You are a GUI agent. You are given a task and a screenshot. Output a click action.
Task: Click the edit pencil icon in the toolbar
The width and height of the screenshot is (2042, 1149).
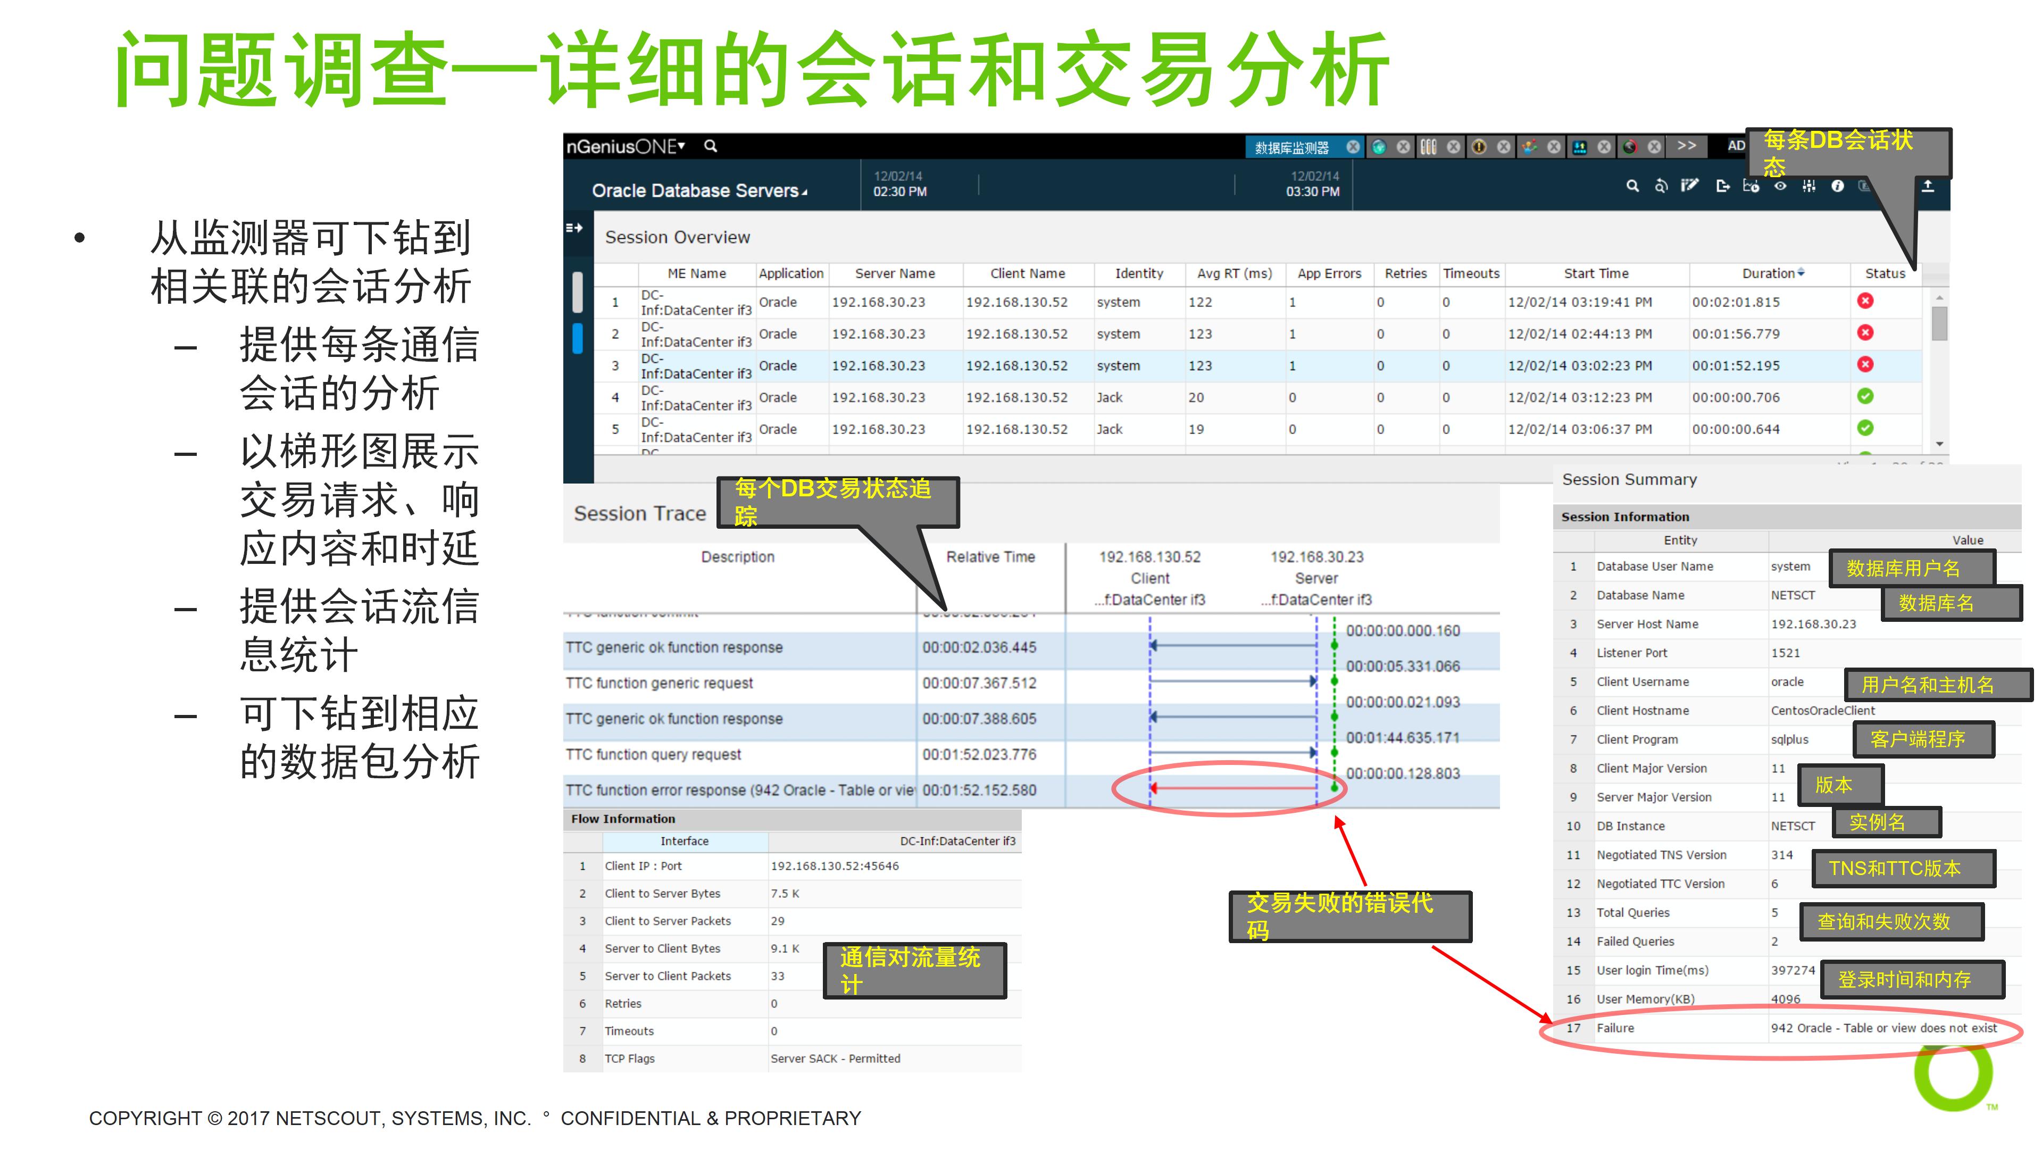[1690, 186]
